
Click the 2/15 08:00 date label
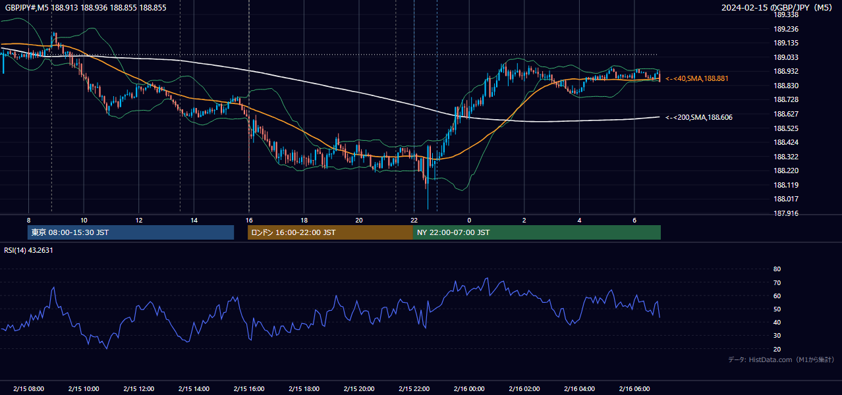click(28, 388)
